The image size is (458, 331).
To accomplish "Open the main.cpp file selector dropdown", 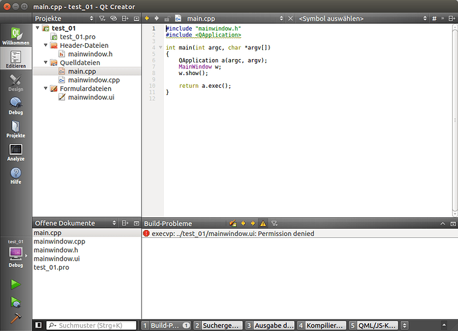I will pyautogui.click(x=229, y=19).
